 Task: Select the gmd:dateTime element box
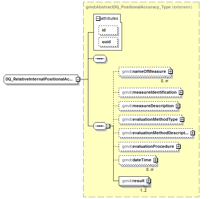(x=137, y=160)
